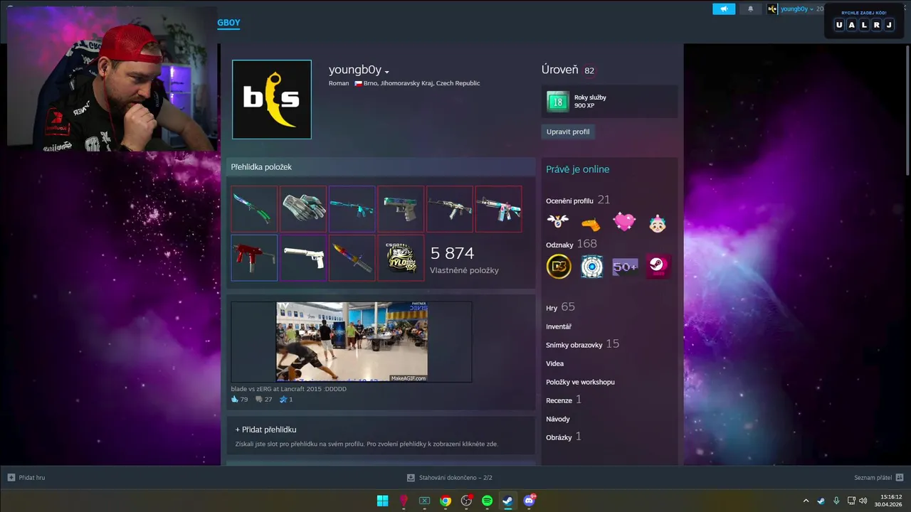Open the youngb0y account menu in top bar

click(797, 9)
